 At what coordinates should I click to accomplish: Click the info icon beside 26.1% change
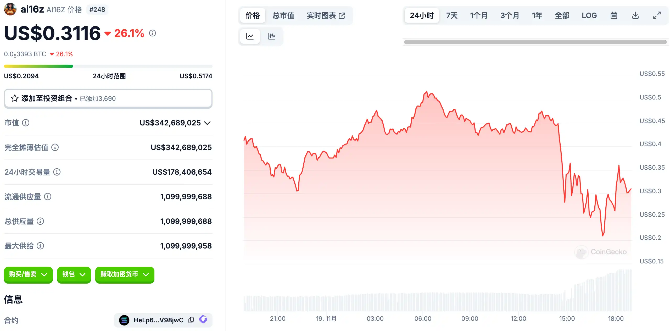click(153, 33)
